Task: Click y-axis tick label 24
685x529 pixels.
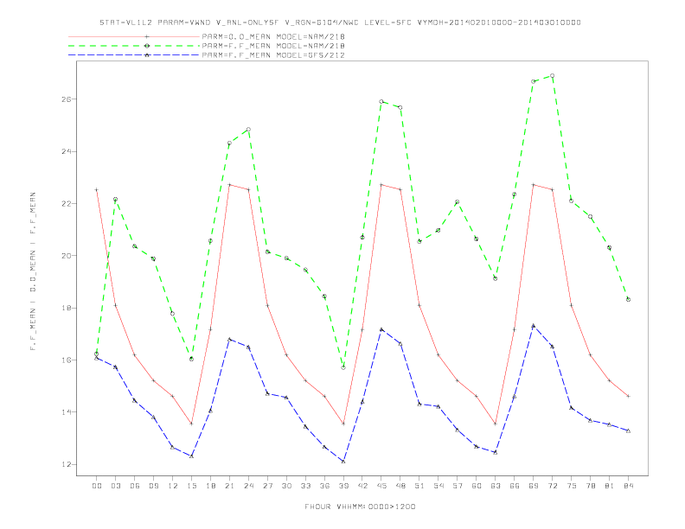Action: point(66,151)
